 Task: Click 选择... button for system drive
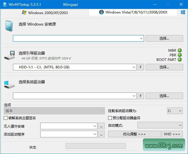[164, 96]
